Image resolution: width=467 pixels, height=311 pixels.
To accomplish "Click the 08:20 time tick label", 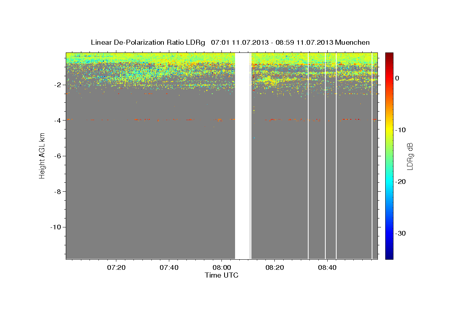I will click(x=275, y=267).
